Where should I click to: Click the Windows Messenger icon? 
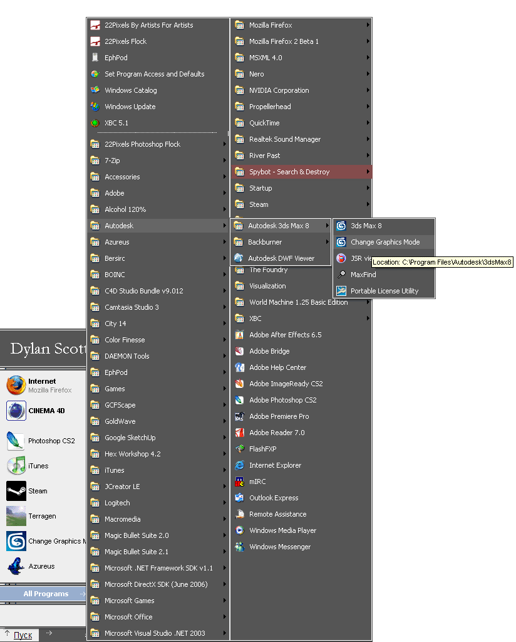coord(240,547)
